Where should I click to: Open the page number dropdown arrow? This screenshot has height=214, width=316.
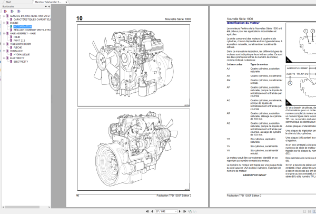[x=176, y=211]
